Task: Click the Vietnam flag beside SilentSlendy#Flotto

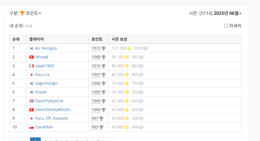Action: pos(32,110)
